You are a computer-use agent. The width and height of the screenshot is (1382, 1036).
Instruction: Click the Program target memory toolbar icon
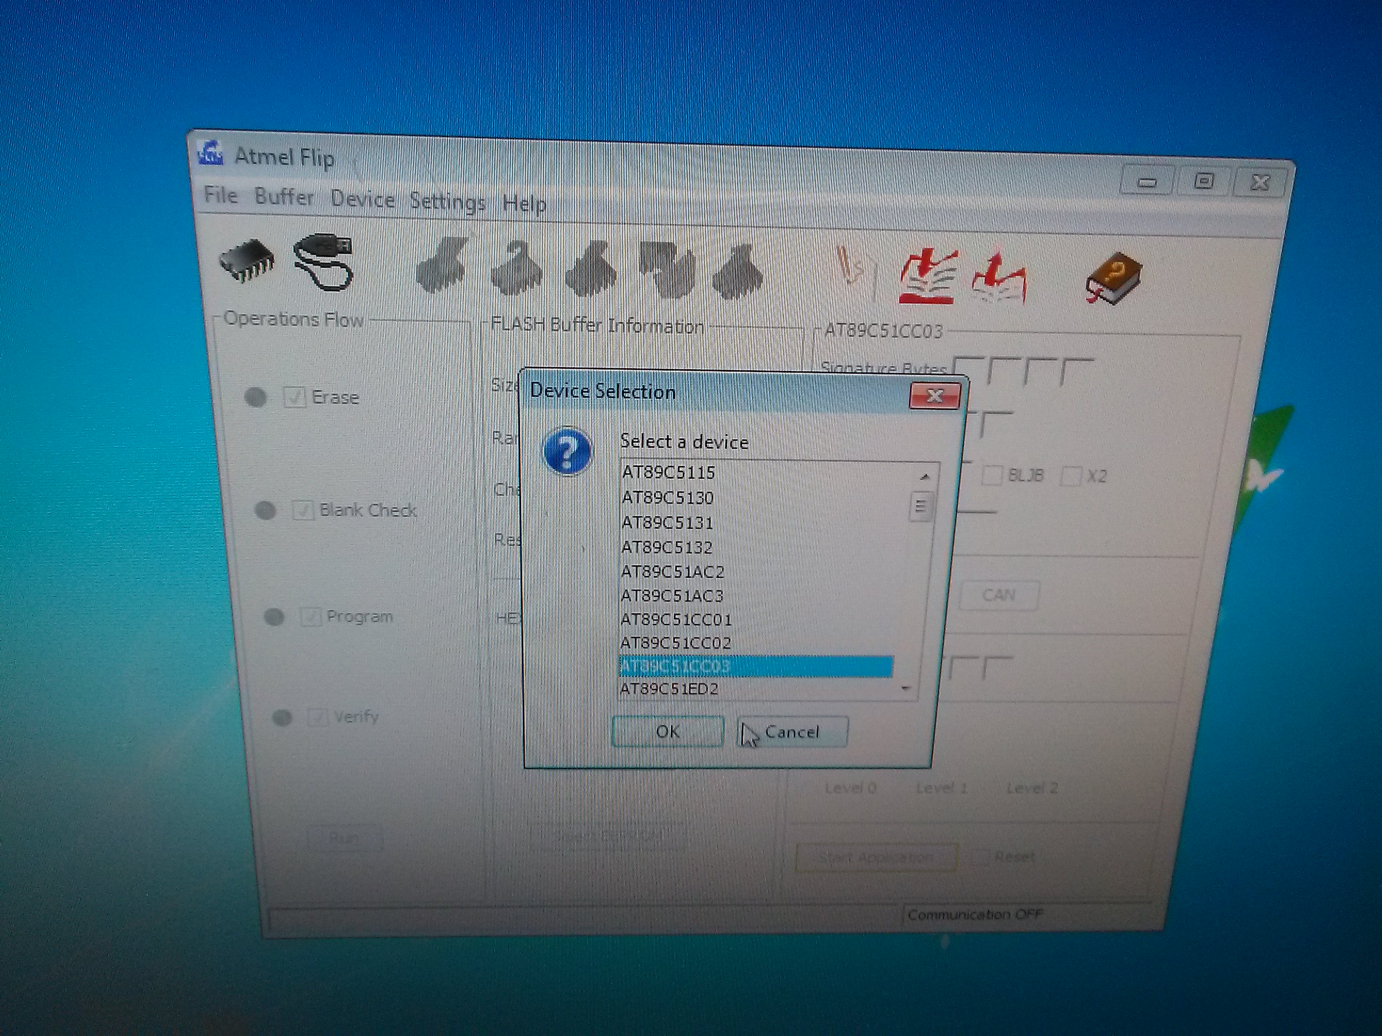pyautogui.click(x=590, y=269)
